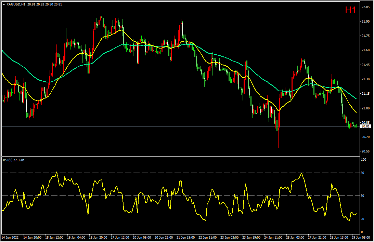The image size is (374, 242).
Task: Click the 23 Jun 19:00 time label
Action: 252,238
